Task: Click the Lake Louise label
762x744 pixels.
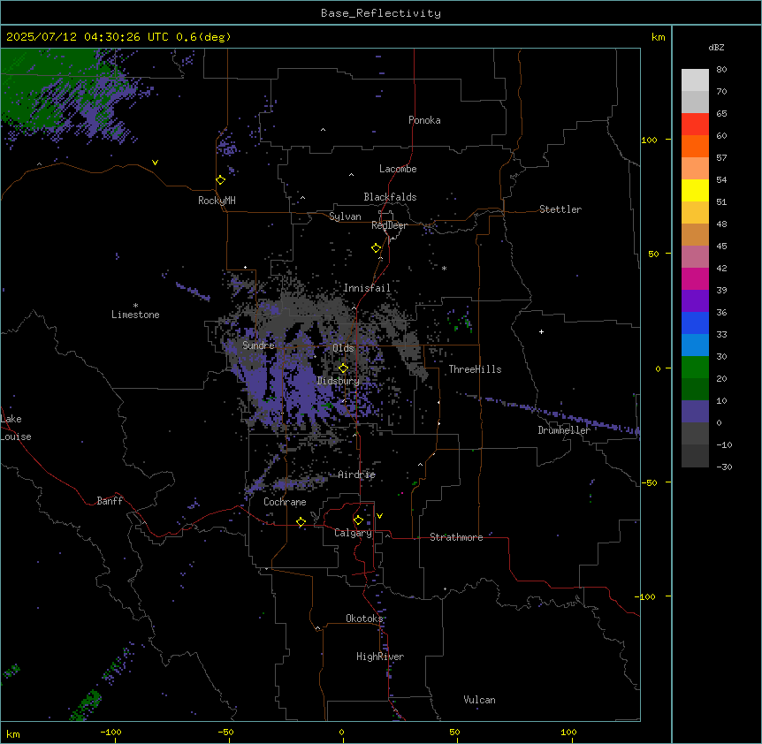Action: pyautogui.click(x=14, y=428)
